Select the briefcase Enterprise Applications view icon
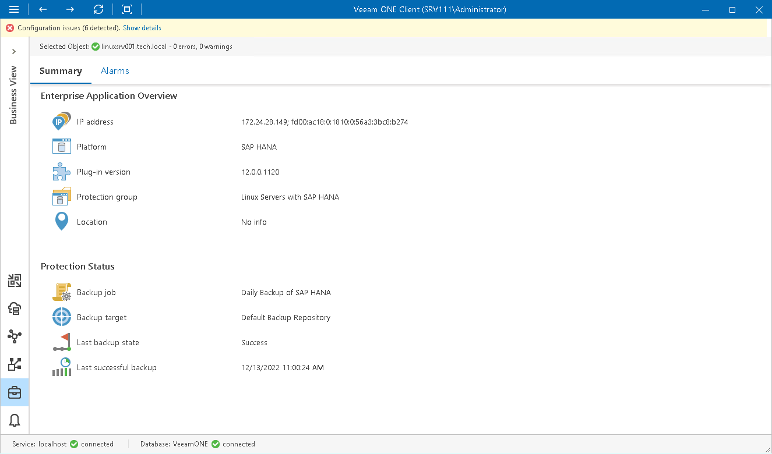Image resolution: width=772 pixels, height=454 pixels. point(14,392)
